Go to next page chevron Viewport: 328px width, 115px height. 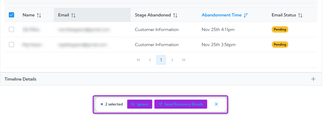click(172, 60)
